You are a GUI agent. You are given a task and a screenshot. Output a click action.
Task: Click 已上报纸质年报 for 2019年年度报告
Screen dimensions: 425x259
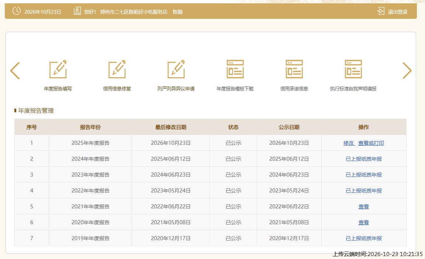tap(364, 238)
